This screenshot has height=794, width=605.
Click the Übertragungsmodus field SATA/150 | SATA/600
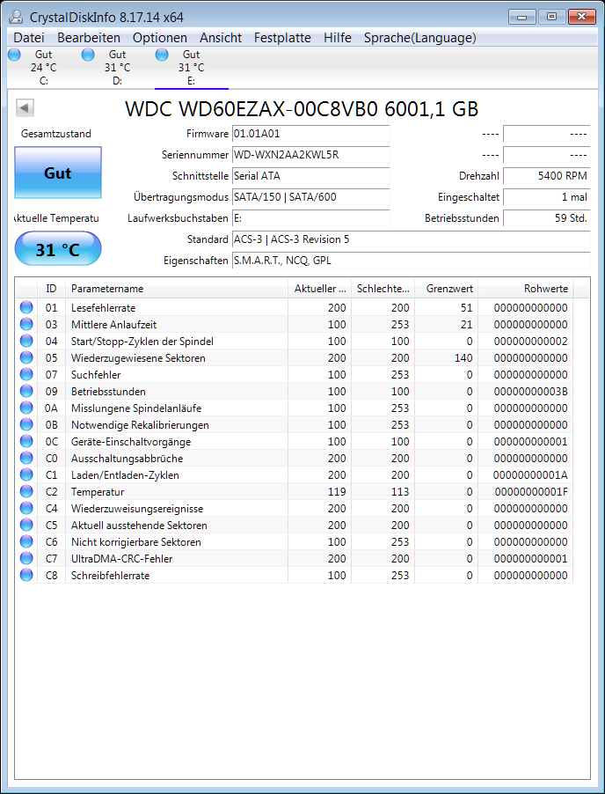(x=310, y=197)
